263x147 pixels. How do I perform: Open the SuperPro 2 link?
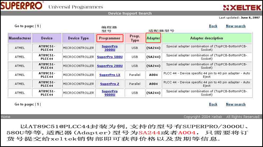[x=110, y=84]
